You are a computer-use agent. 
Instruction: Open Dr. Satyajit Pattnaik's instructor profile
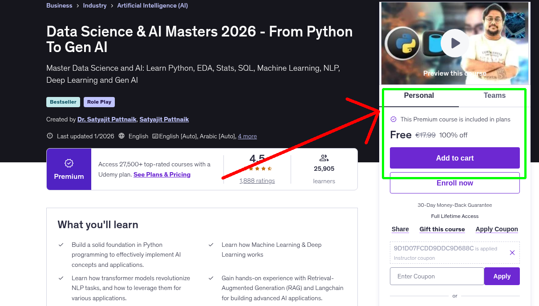click(107, 119)
